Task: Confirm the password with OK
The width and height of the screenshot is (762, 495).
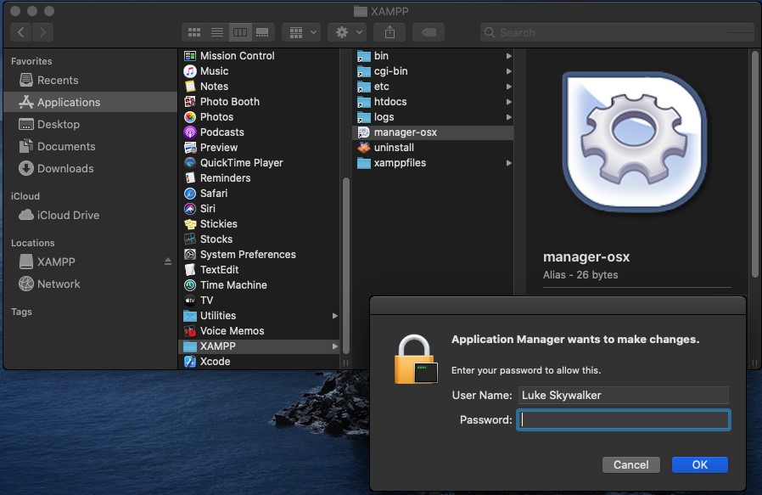Action: [x=700, y=464]
